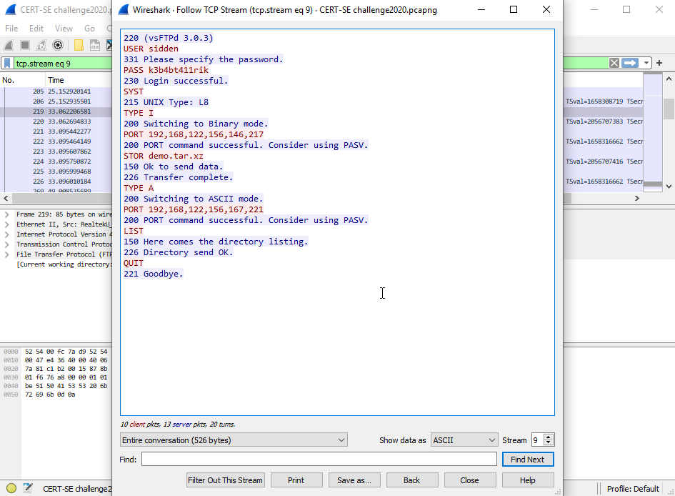Click the restart capture icon
675x496 pixels.
point(41,45)
